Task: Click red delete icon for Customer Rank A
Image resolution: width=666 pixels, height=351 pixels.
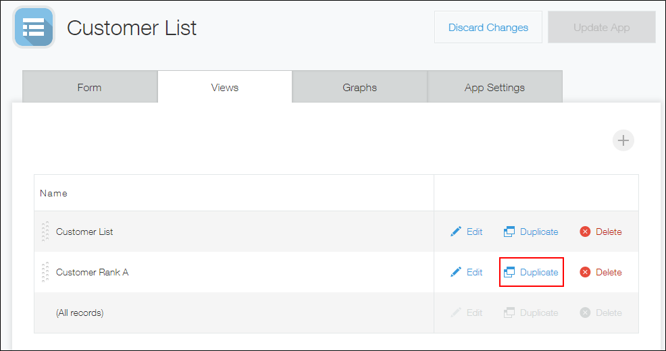Action: [585, 272]
